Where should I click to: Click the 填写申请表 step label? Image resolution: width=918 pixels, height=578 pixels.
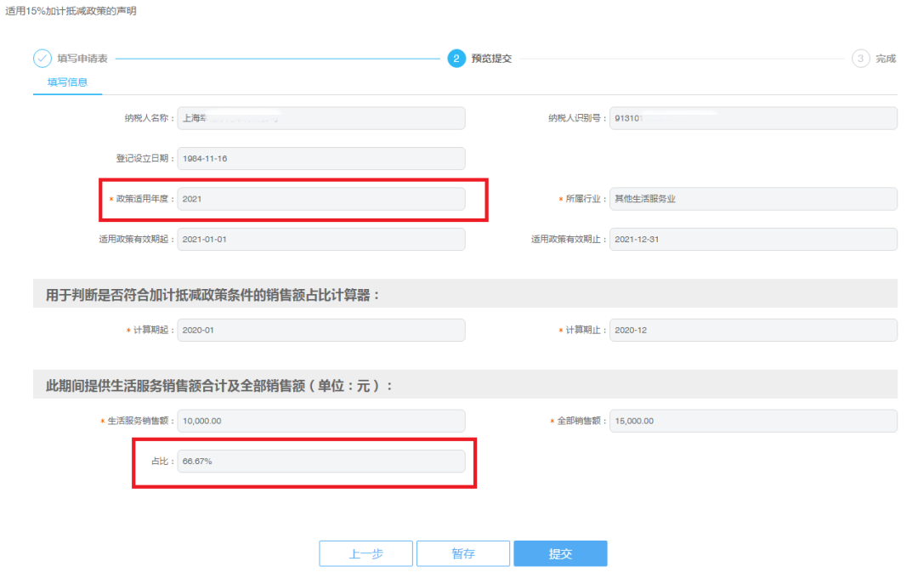click(x=82, y=59)
